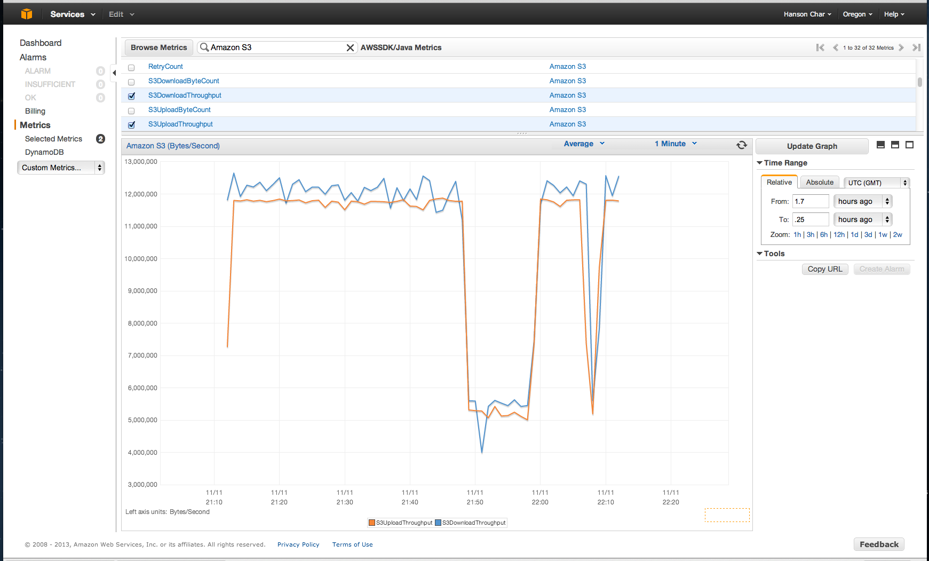Change the 1 Minute period dropdown
This screenshot has height=561, width=929.
click(674, 144)
